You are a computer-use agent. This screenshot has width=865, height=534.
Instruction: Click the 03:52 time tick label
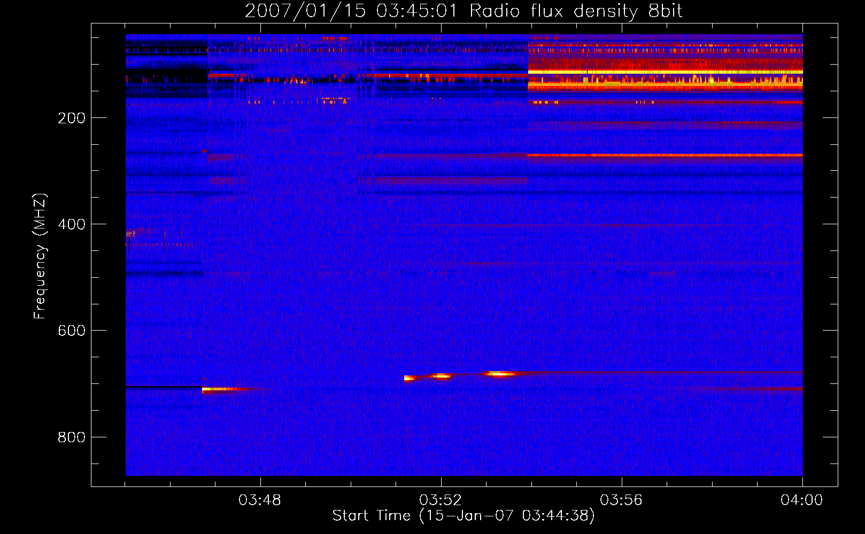point(441,500)
